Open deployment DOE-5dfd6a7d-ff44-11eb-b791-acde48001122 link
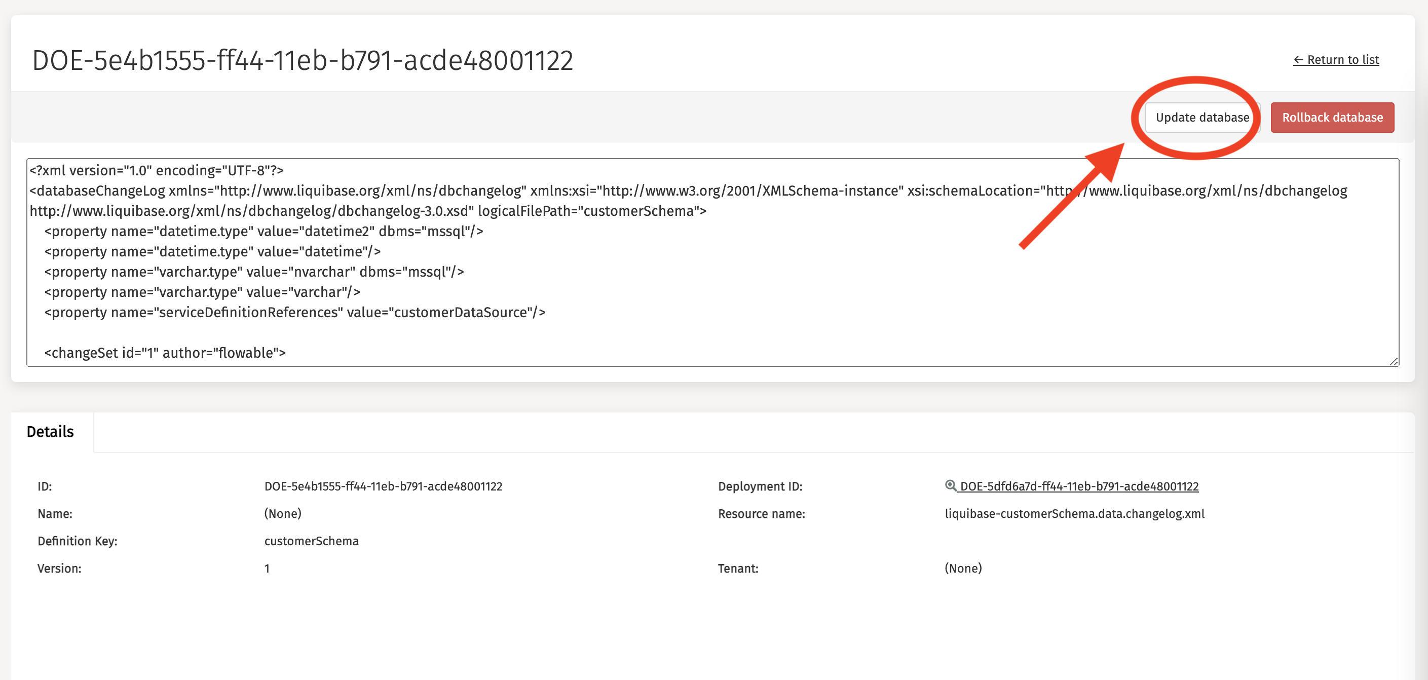 click(x=1079, y=485)
